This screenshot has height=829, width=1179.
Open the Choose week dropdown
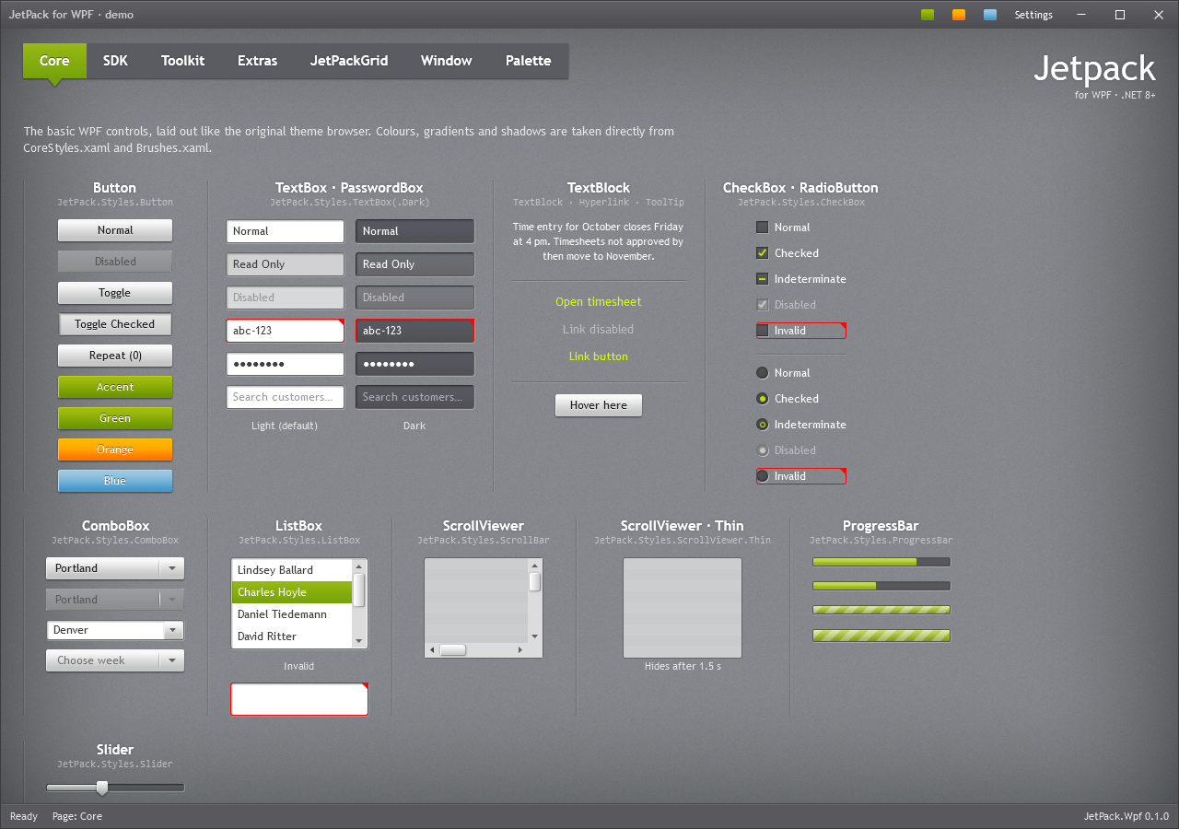[x=115, y=660]
